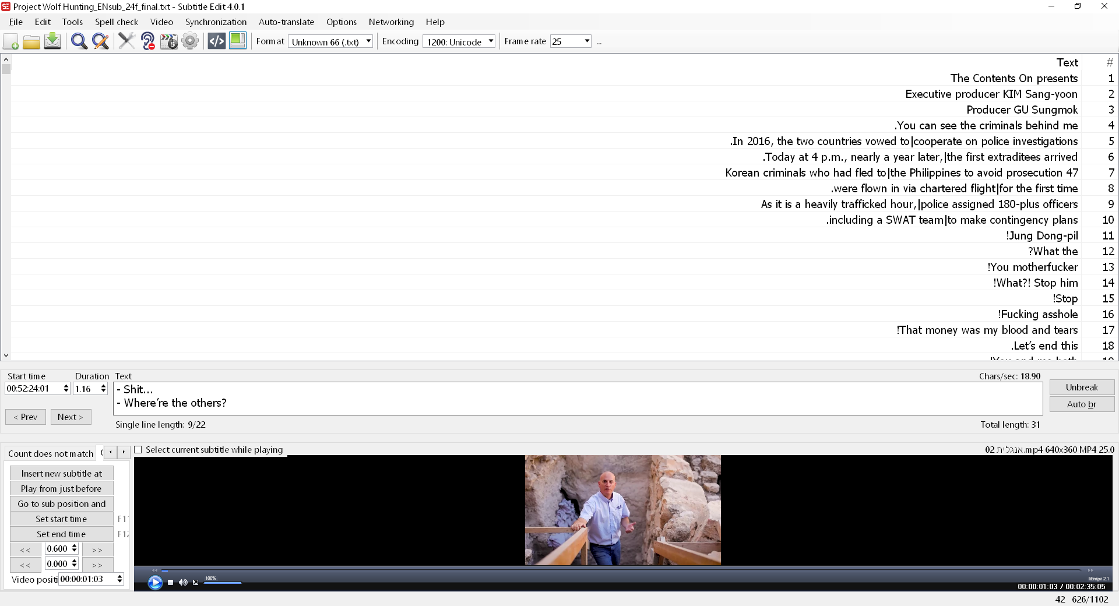Save the current subtitle file
Screen dimensions: 1119x606
point(52,41)
